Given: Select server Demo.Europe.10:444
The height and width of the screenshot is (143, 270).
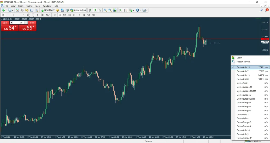Looking at the screenshot, I should point(250,91).
